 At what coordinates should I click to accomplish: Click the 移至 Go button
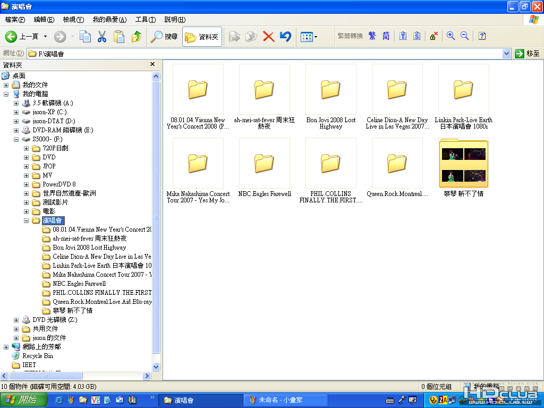[528, 54]
